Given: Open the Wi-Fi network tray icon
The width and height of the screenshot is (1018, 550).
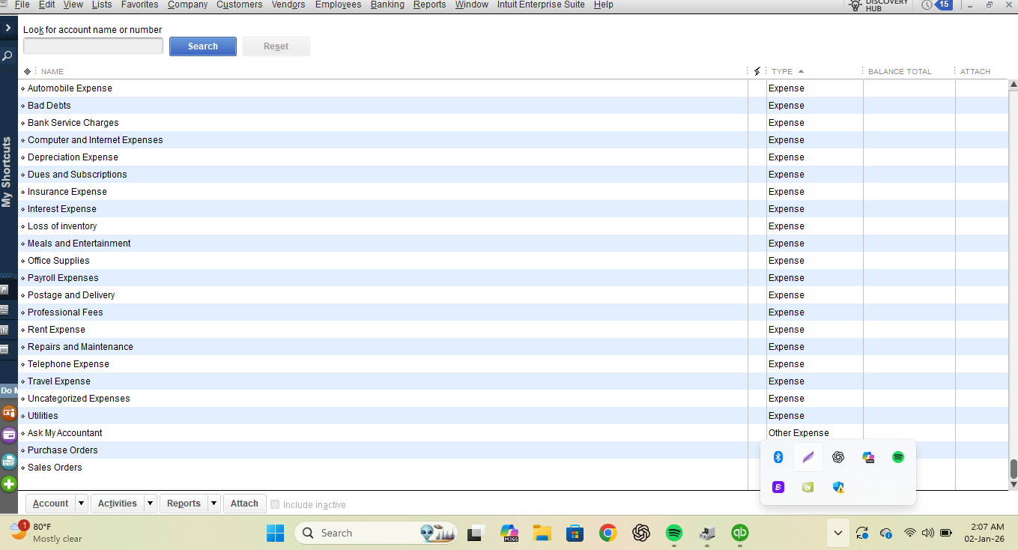Looking at the screenshot, I should 910,533.
